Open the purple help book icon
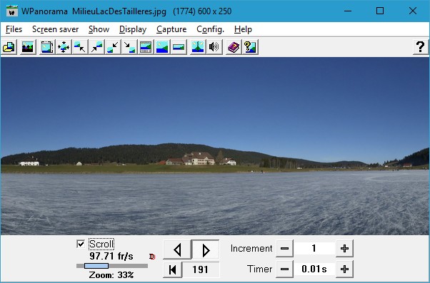The height and width of the screenshot is (283, 430). (234, 47)
